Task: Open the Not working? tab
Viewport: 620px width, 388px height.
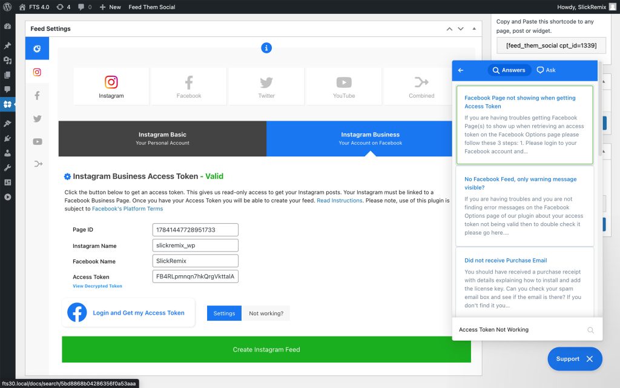Action: coord(266,313)
